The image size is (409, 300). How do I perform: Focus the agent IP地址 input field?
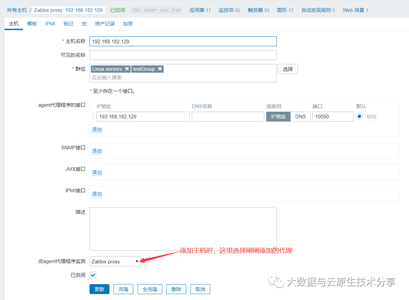coord(143,117)
